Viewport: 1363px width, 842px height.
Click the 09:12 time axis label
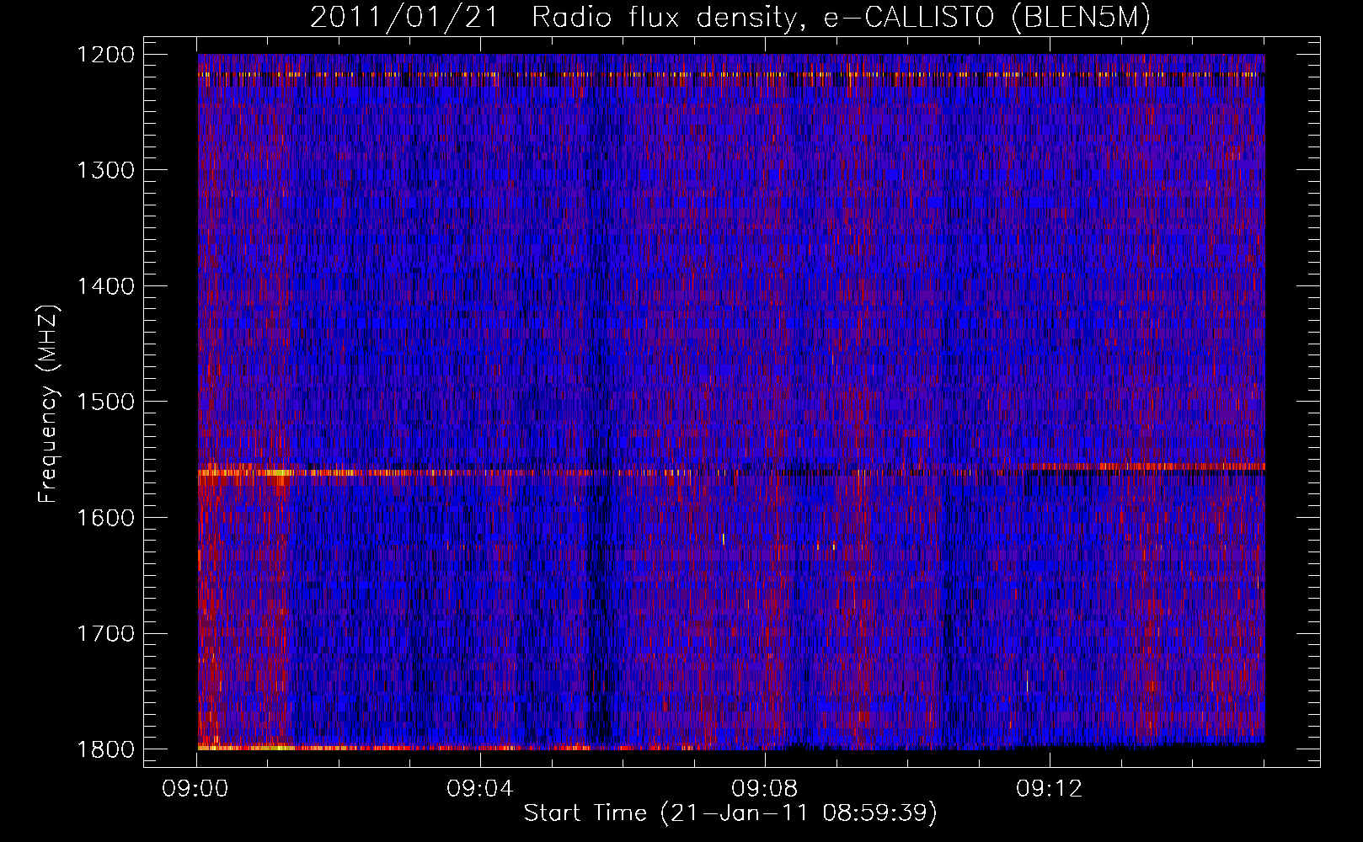1049,789
